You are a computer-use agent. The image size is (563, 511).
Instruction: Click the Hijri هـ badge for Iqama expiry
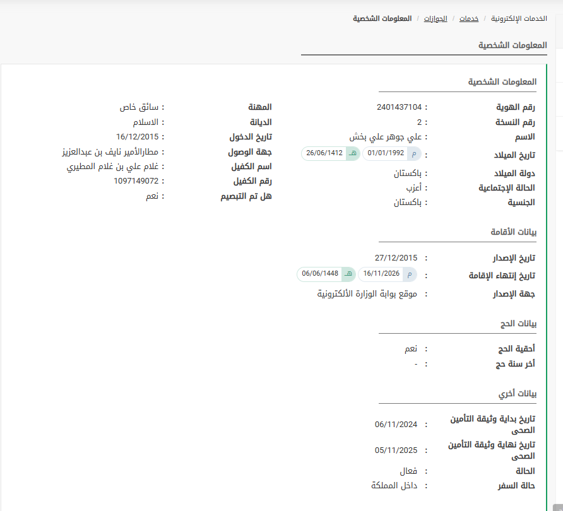348,274
